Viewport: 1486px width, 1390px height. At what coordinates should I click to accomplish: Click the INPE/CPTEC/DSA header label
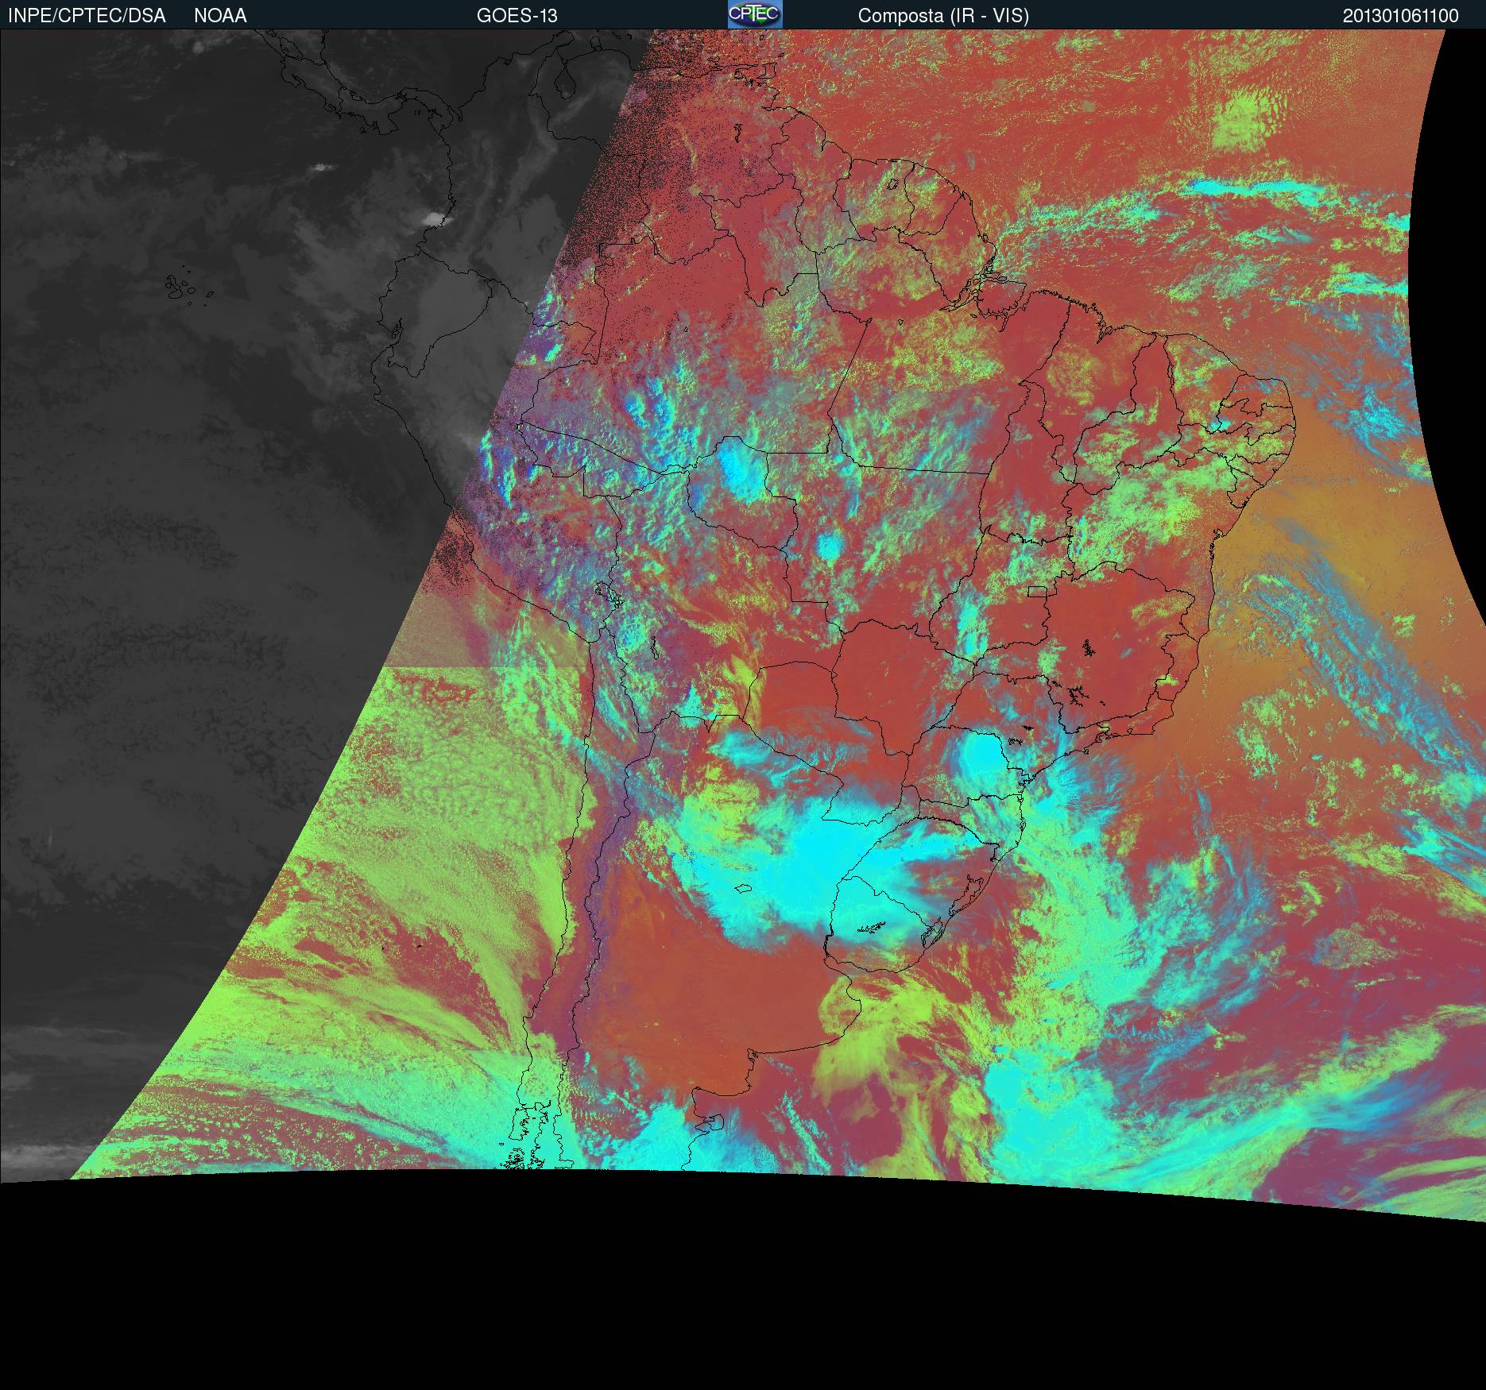point(87,16)
